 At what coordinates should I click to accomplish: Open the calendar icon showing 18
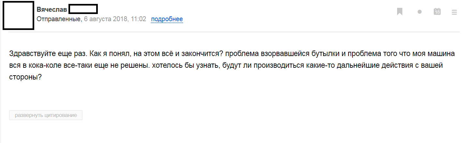coord(437,12)
